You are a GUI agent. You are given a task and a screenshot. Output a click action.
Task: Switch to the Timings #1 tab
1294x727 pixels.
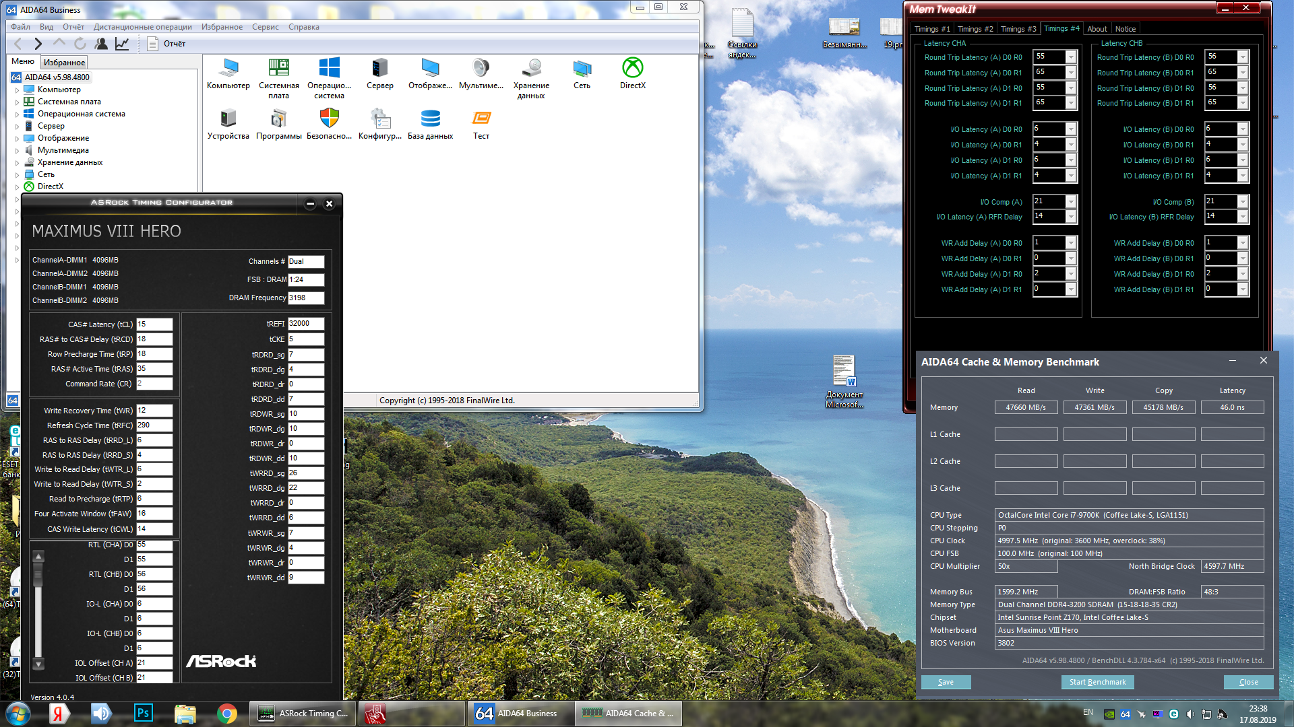(x=931, y=29)
